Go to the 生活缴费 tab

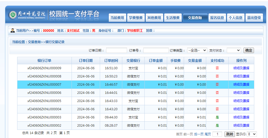(x=173, y=18)
